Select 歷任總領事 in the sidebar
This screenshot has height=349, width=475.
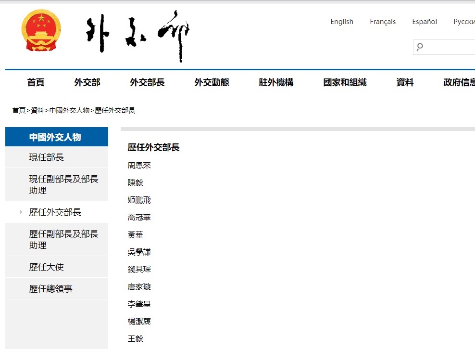pos(57,288)
